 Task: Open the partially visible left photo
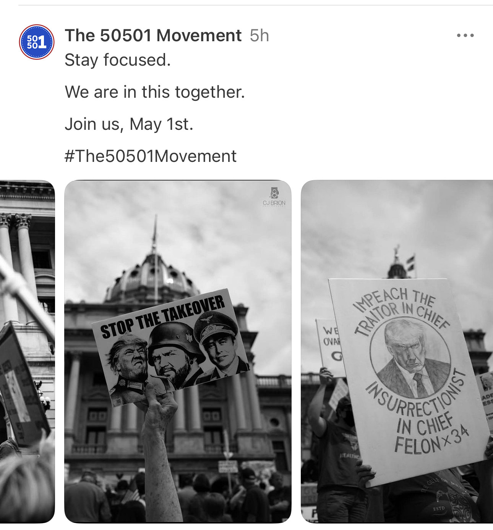coord(27,351)
